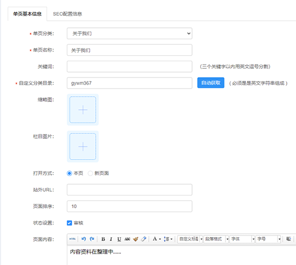The image size is (296, 265).
Task: Click the undo icon in editor toolbar
Action: click(84, 239)
